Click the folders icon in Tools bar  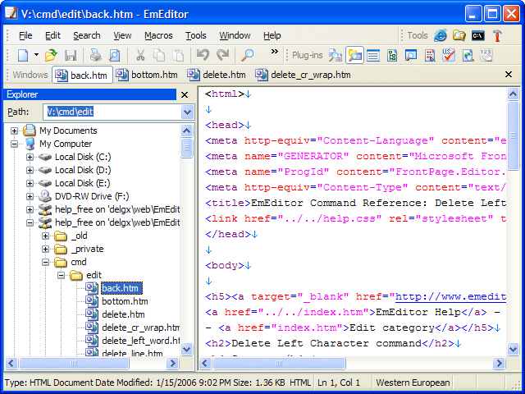pyautogui.click(x=459, y=35)
